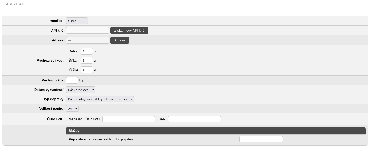This screenshot has height=149, width=371.
Task: Click the Výchozí velikost row label
Action: (x=50, y=61)
